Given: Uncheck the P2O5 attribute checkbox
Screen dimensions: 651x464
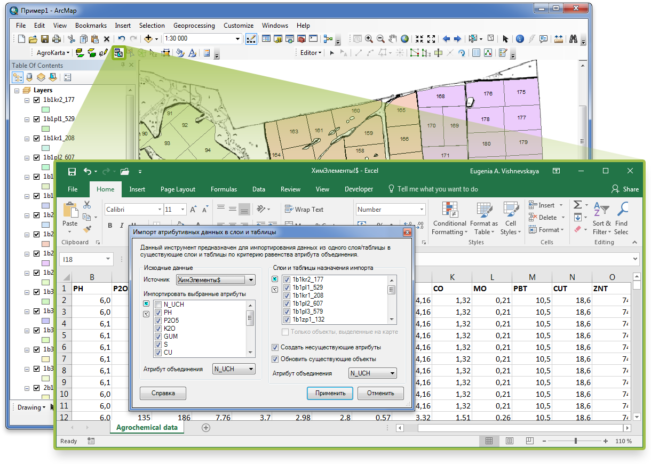Looking at the screenshot, I should point(158,321).
